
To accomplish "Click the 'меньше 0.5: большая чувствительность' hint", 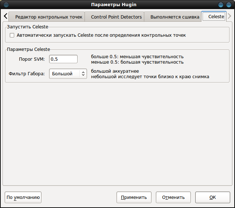I will click(137, 62).
